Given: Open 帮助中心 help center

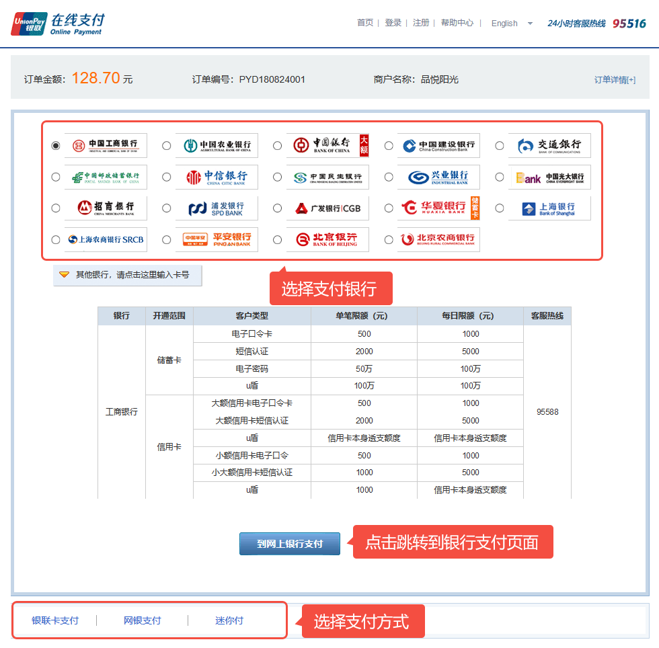Looking at the screenshot, I should (x=457, y=23).
